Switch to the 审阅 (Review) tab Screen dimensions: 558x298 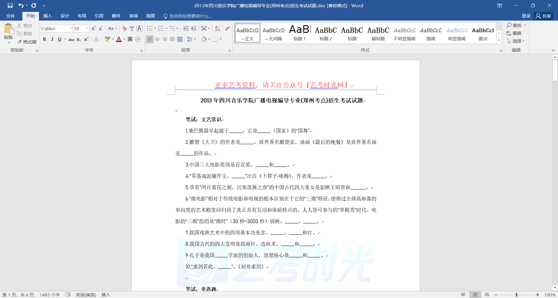pos(133,16)
